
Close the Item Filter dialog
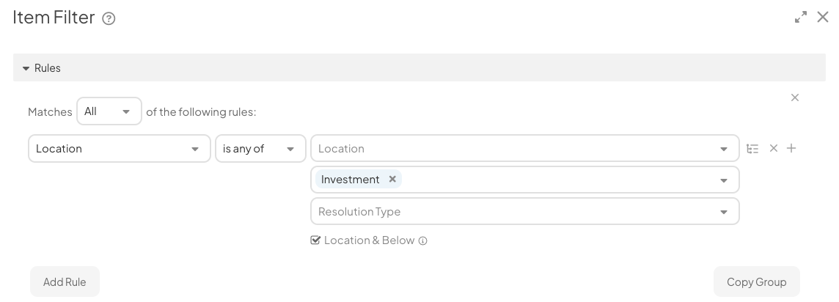click(823, 17)
